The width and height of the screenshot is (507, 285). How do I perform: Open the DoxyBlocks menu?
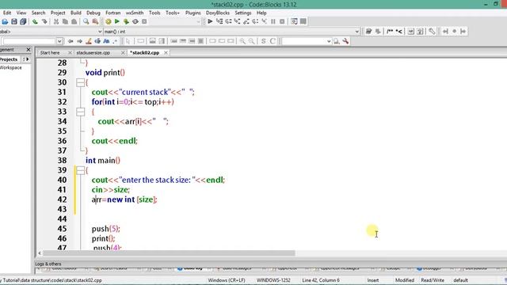coord(218,13)
